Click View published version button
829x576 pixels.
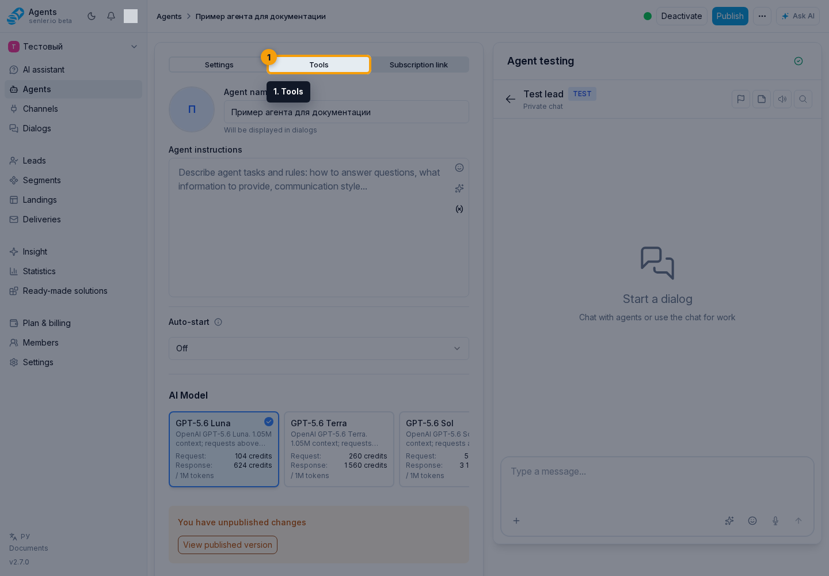(x=227, y=545)
